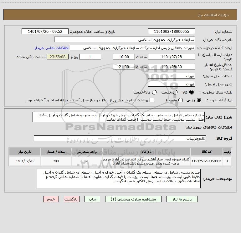This screenshot has height=233, width=241.
Task: Click the شرح کلی نیاز description box
Action: 119,117
